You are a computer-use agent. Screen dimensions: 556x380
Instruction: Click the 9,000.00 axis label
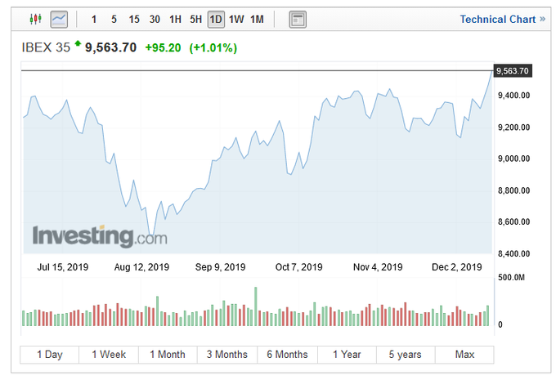(513, 159)
